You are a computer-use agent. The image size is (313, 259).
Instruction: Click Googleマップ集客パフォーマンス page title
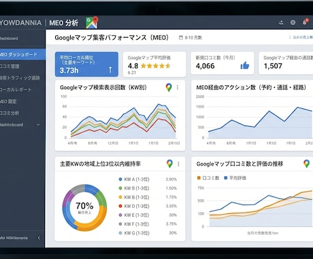click(x=112, y=37)
